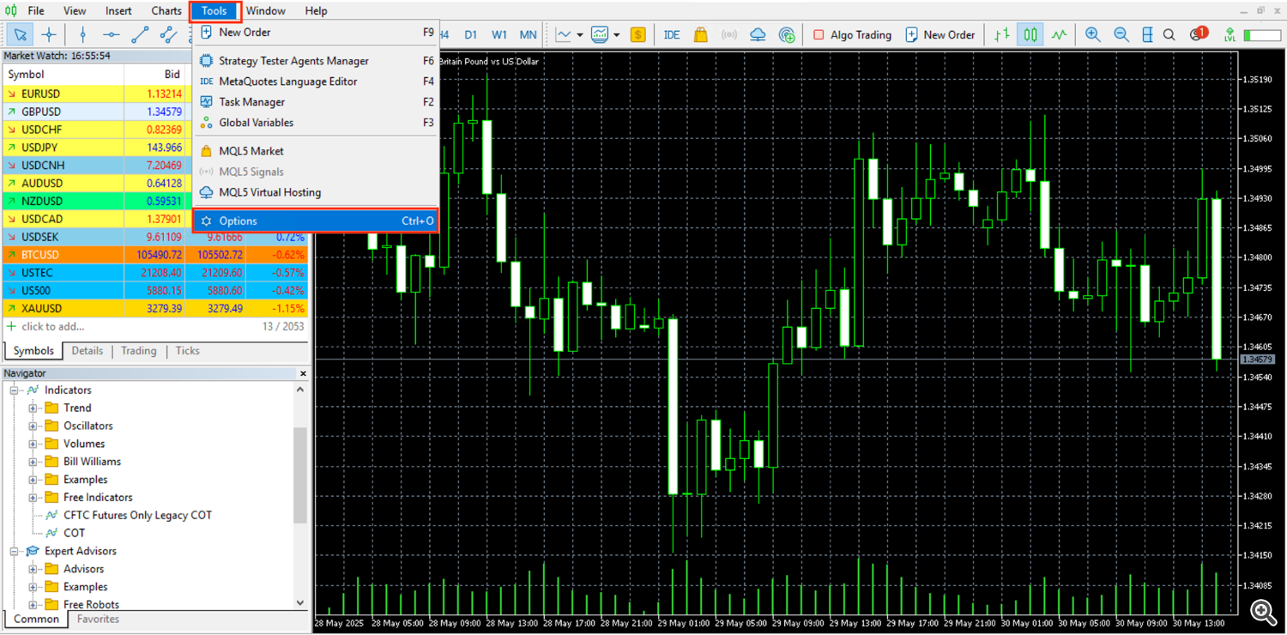
Task: Select the trendline drawing tool
Action: pyautogui.click(x=140, y=35)
